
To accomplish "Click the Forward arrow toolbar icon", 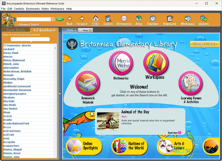I will (x=82, y=19).
